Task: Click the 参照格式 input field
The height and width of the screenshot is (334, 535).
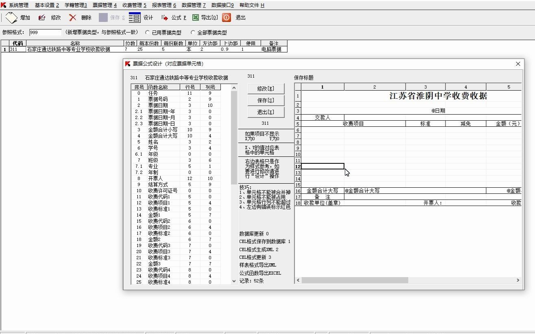Action: pos(45,33)
